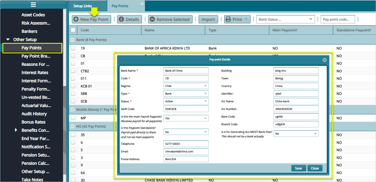Close the Pay Points tab

click(x=142, y=4)
